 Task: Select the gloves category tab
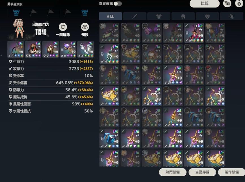231,16
